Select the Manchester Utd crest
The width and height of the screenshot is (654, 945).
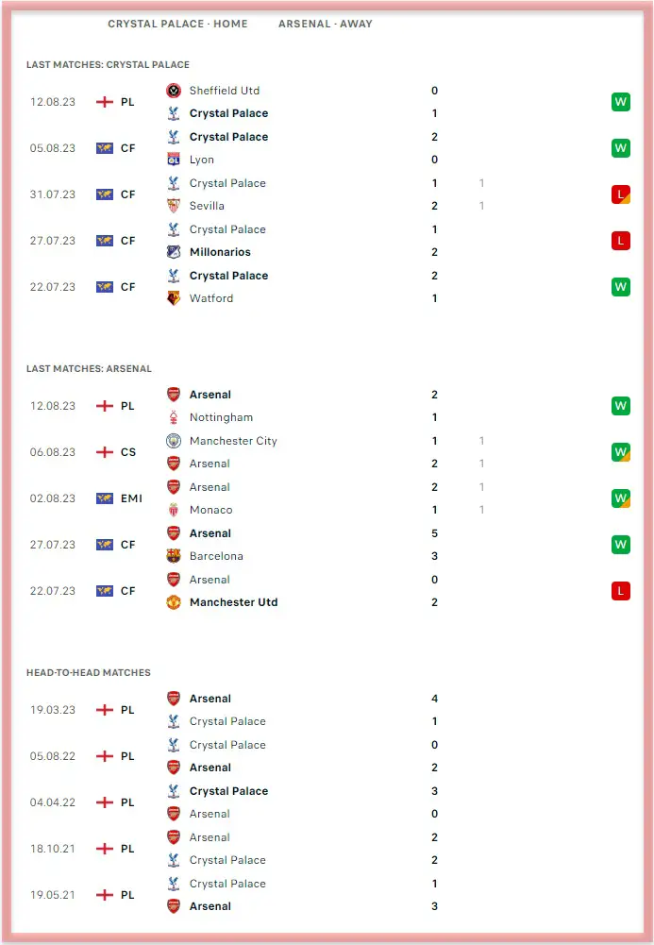click(x=174, y=602)
